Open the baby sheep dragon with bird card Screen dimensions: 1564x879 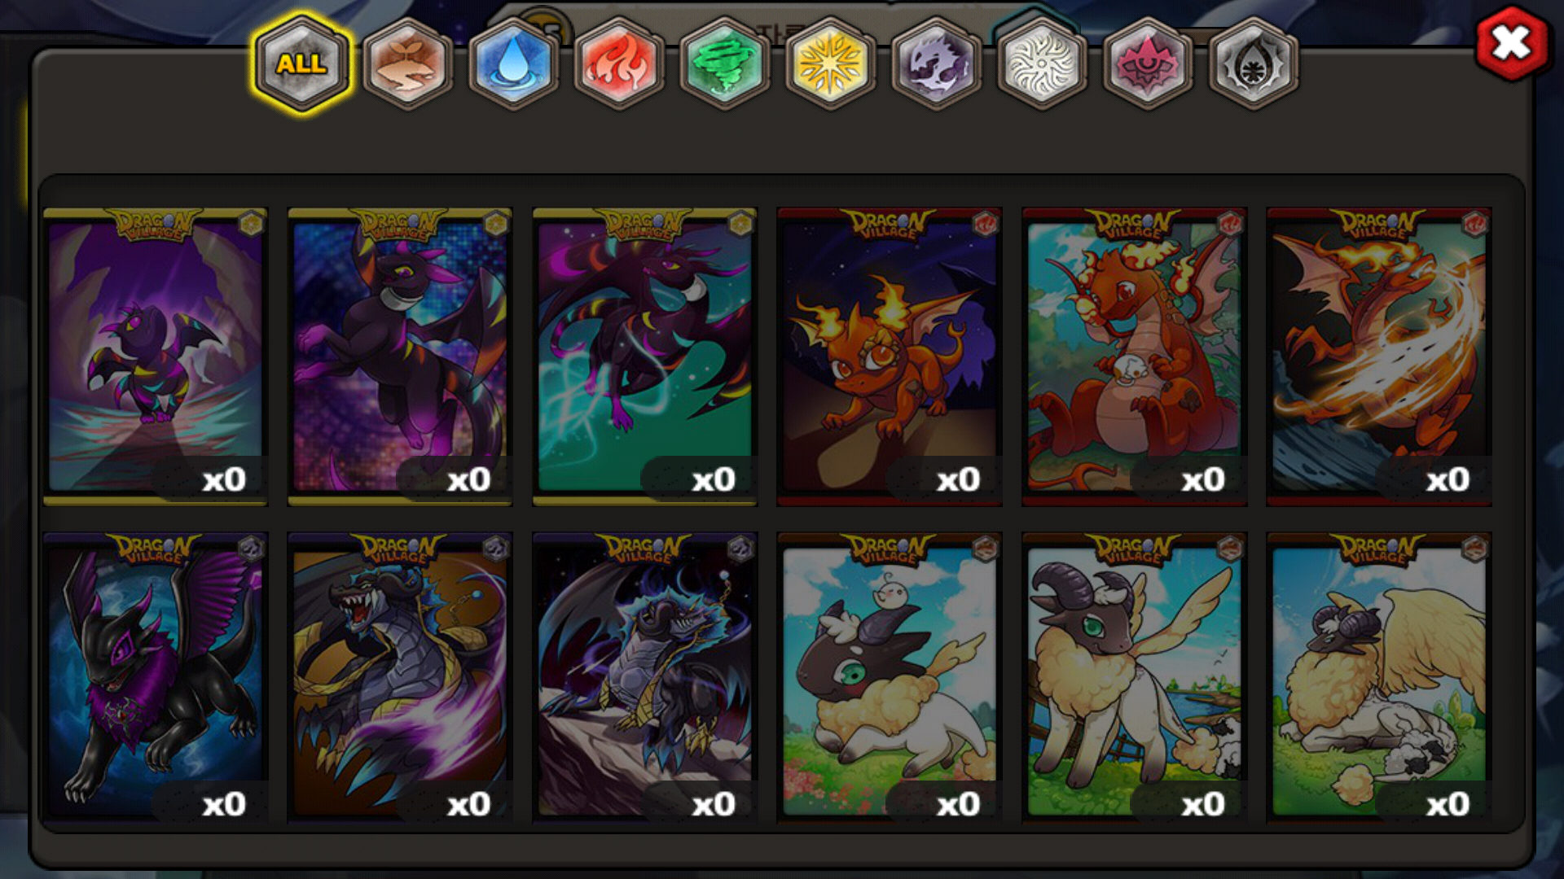tap(890, 677)
